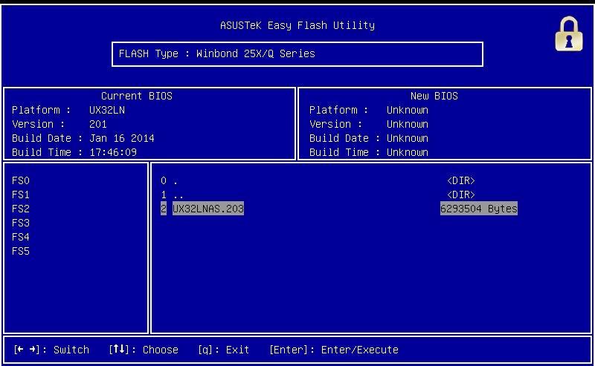The height and width of the screenshot is (366, 595).
Task: Click index number 2 of the file row
Action: [x=164, y=209]
